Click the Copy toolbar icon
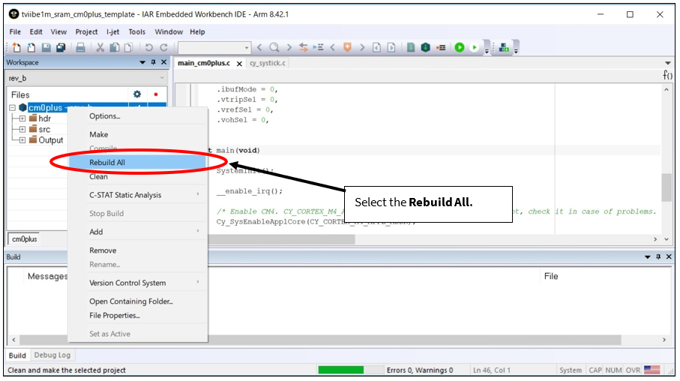This screenshot has height=381, width=680. tap(115, 47)
